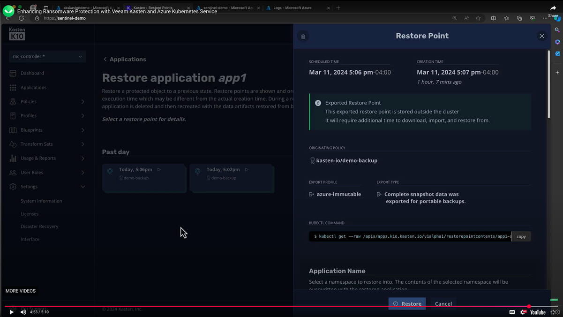This screenshot has height=317, width=563.
Task: Click the Policies sidebar icon
Action: (13, 102)
